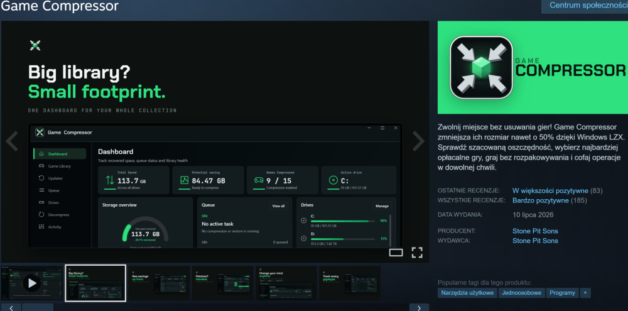The width and height of the screenshot is (628, 311).
Task: Select the 'Track every gigabyte' thumbnail
Action: (x=350, y=283)
